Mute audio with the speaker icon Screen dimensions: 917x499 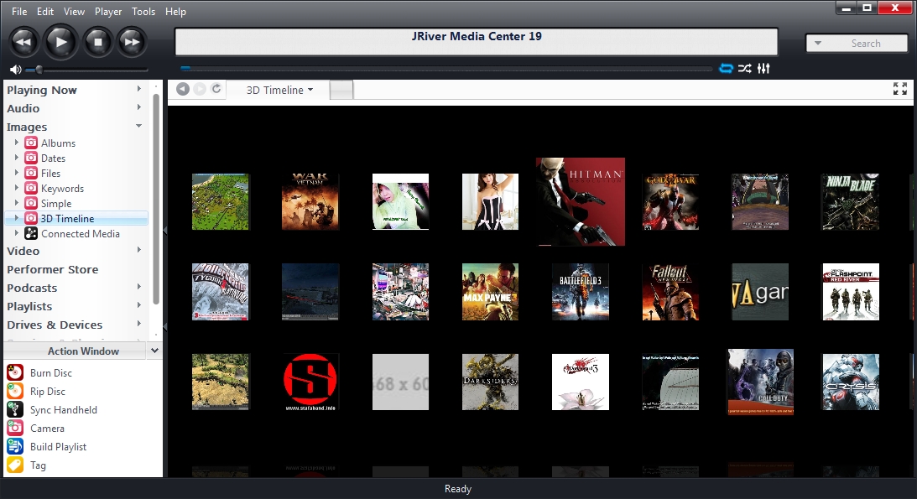[x=15, y=70]
